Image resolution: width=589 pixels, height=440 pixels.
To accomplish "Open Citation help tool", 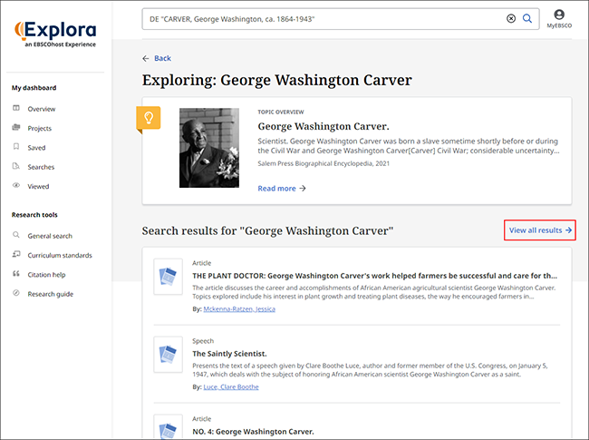I will [x=46, y=275].
